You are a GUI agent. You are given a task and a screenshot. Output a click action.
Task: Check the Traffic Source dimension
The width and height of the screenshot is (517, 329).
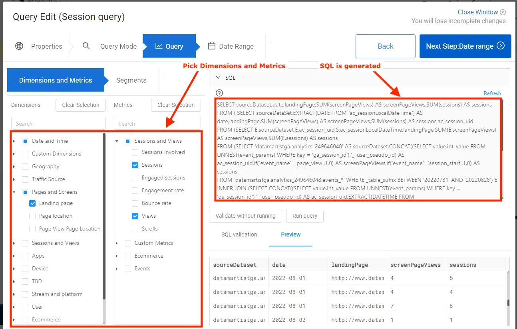pyautogui.click(x=25, y=179)
